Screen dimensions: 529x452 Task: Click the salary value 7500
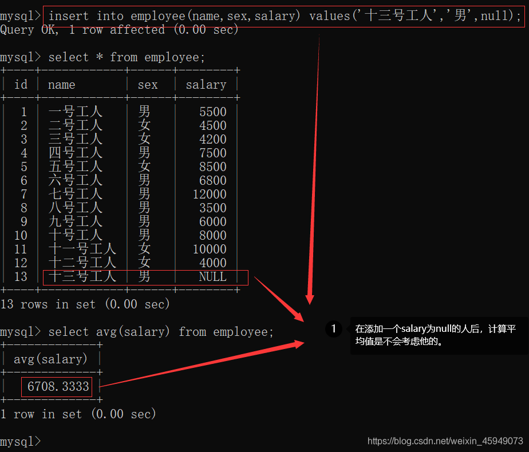[x=213, y=153]
